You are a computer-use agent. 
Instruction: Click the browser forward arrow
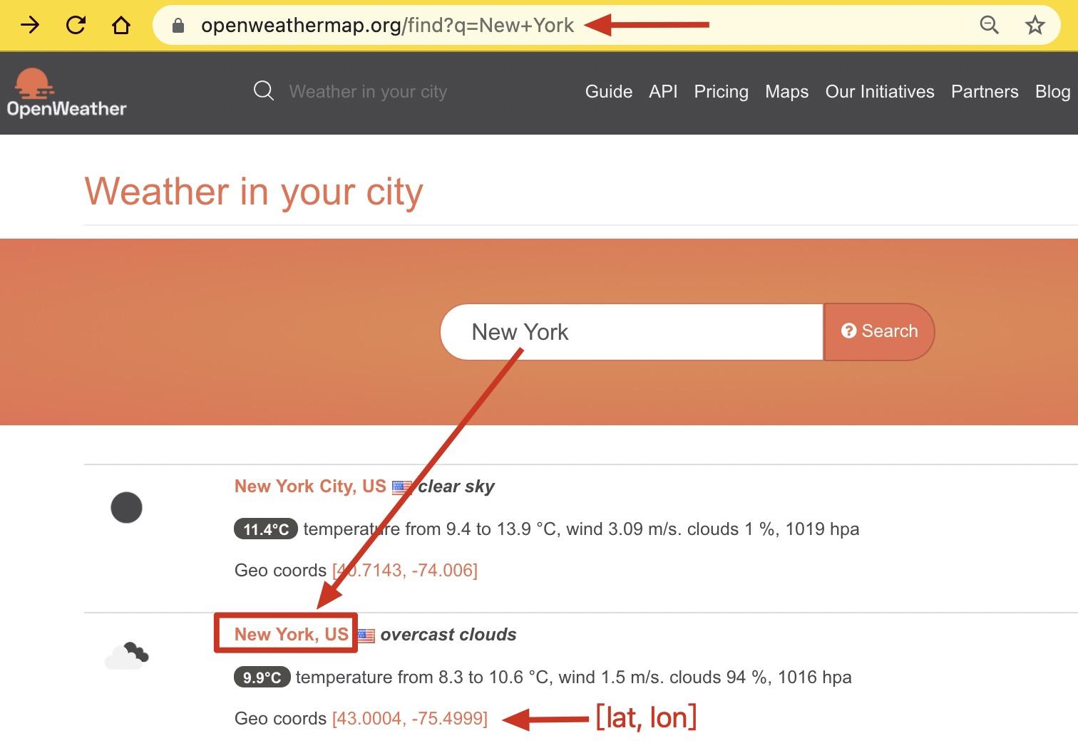coord(30,26)
